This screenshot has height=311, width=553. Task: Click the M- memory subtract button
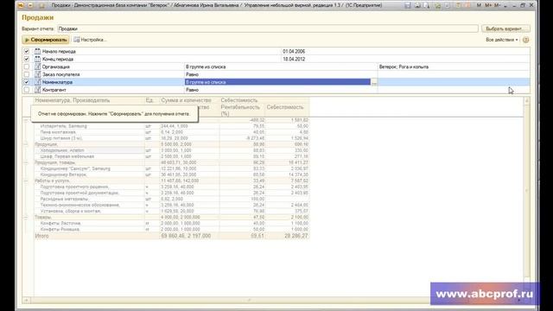tap(497, 5)
